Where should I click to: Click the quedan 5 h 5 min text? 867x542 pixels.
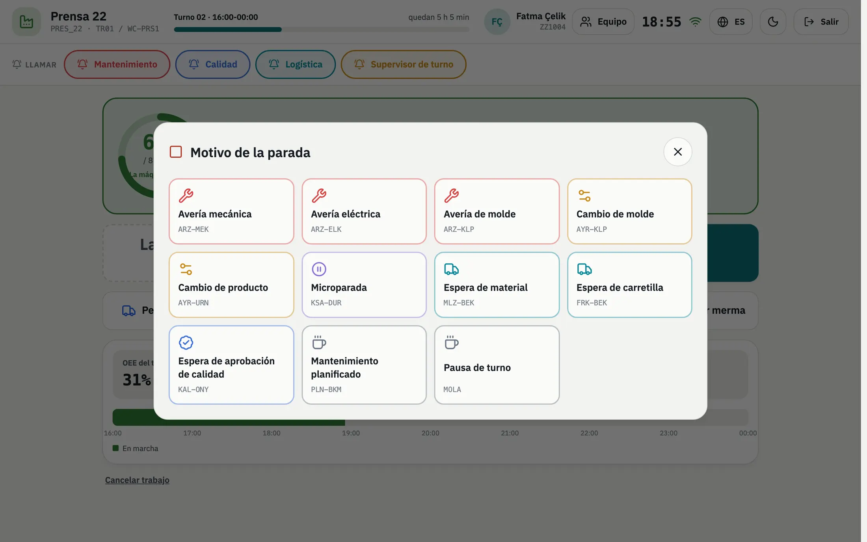439,17
